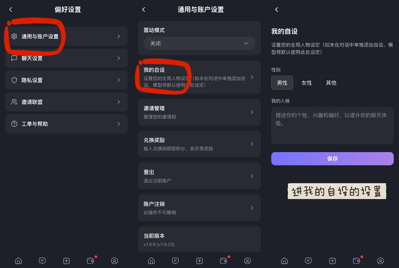
Task: Open profile icon in right panel bottom bar
Action: pos(380,261)
